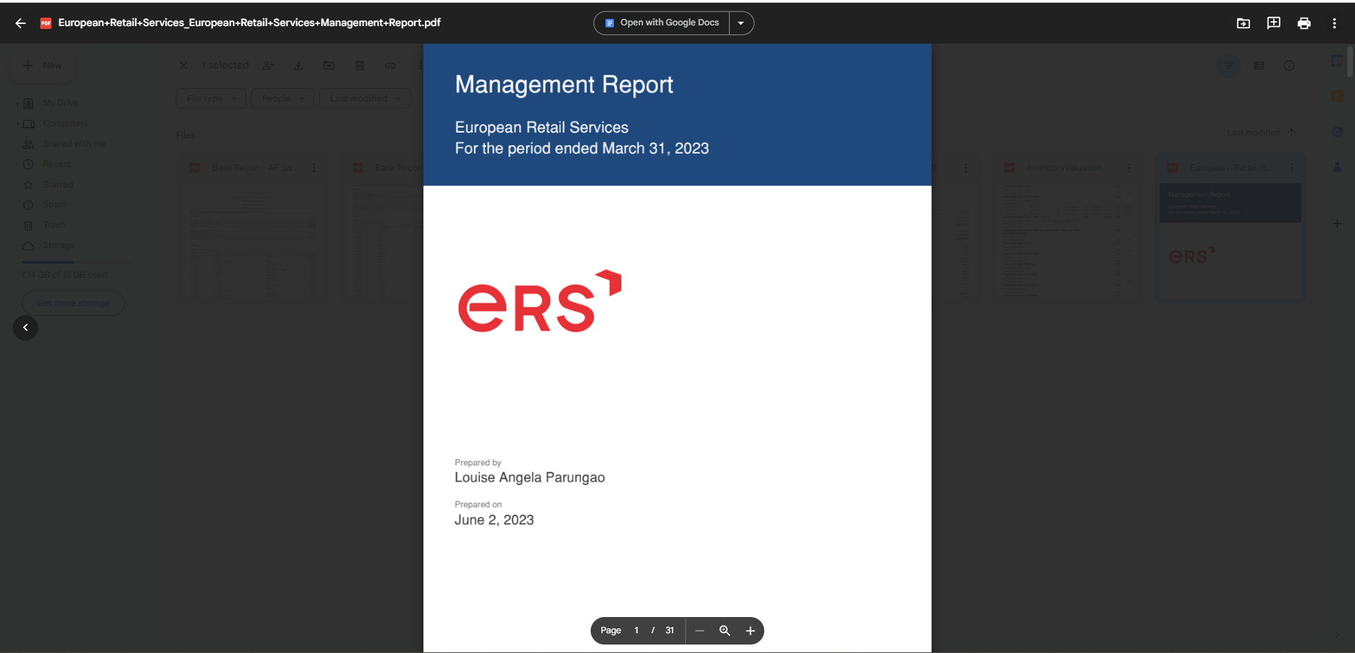Click "Louise Angela Parungao" on the page
The image size is (1355, 653).
529,477
